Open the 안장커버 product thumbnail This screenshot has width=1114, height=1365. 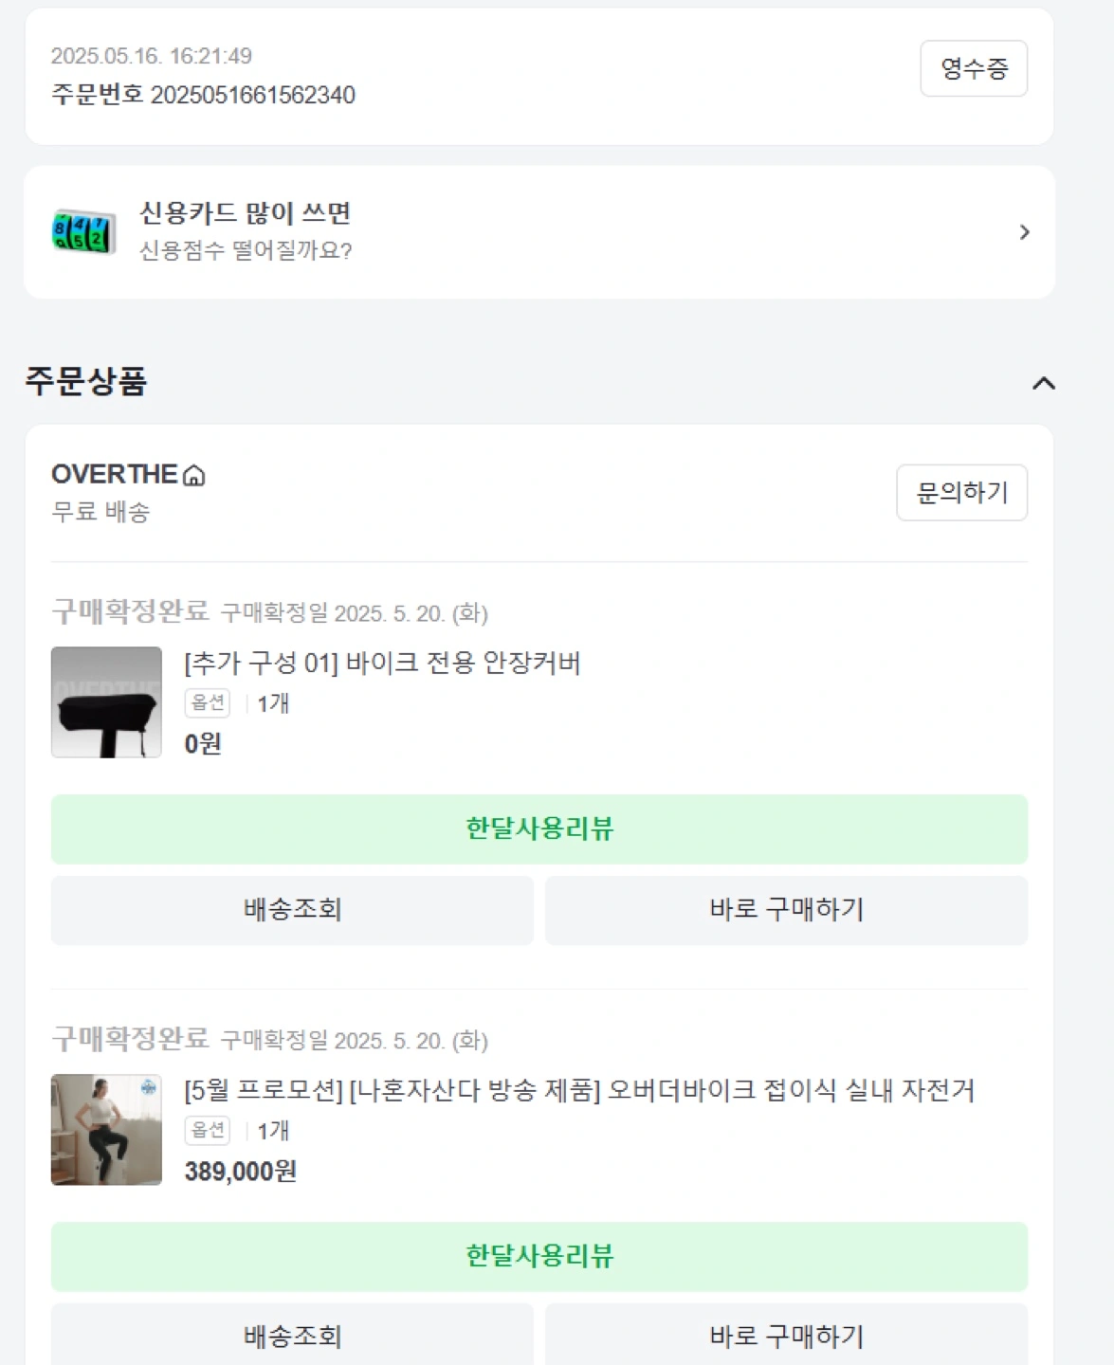pyautogui.click(x=106, y=702)
